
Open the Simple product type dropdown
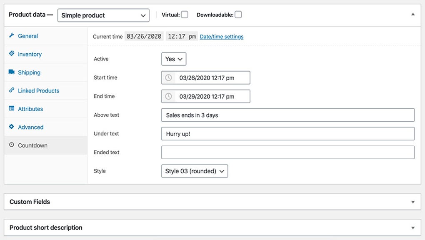click(103, 15)
